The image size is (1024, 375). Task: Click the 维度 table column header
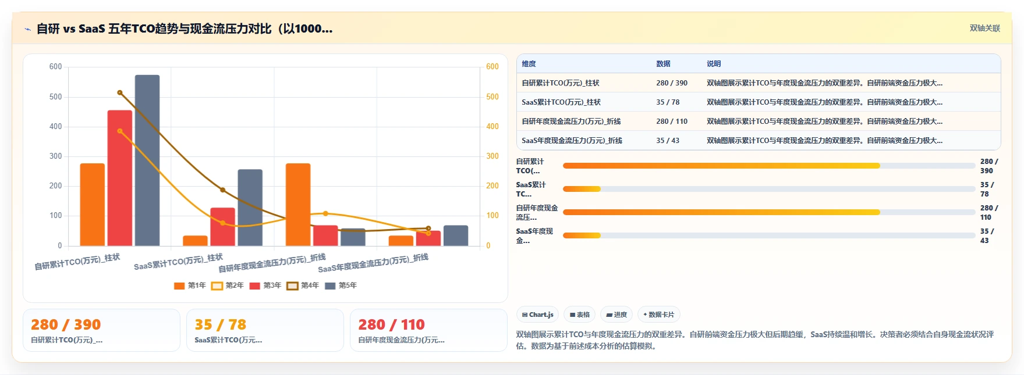pyautogui.click(x=529, y=64)
